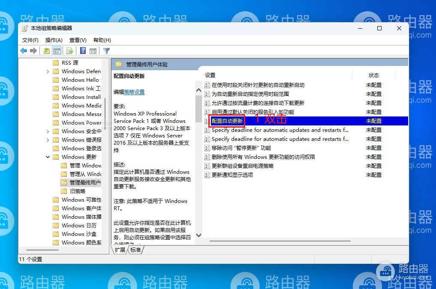
Task: Click the Filter funnel toolbar icon
Action: tap(106, 51)
